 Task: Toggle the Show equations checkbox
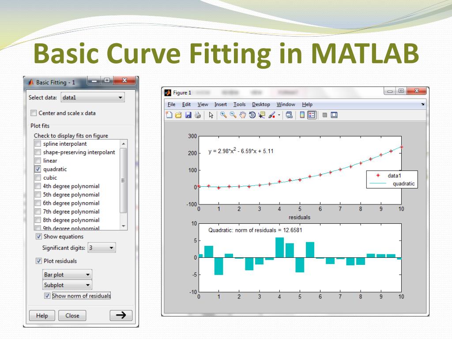pyautogui.click(x=39, y=237)
